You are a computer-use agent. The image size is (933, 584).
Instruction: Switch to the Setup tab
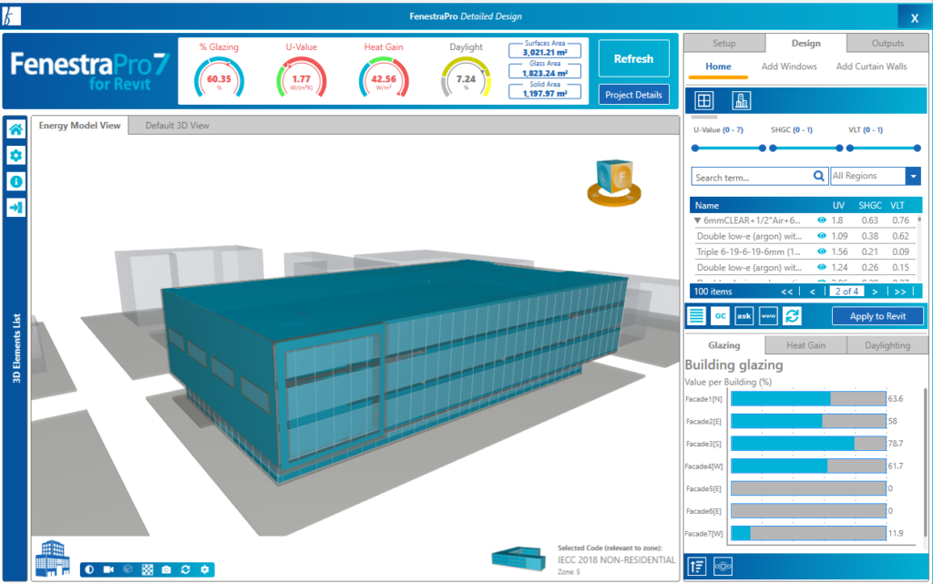coord(724,44)
